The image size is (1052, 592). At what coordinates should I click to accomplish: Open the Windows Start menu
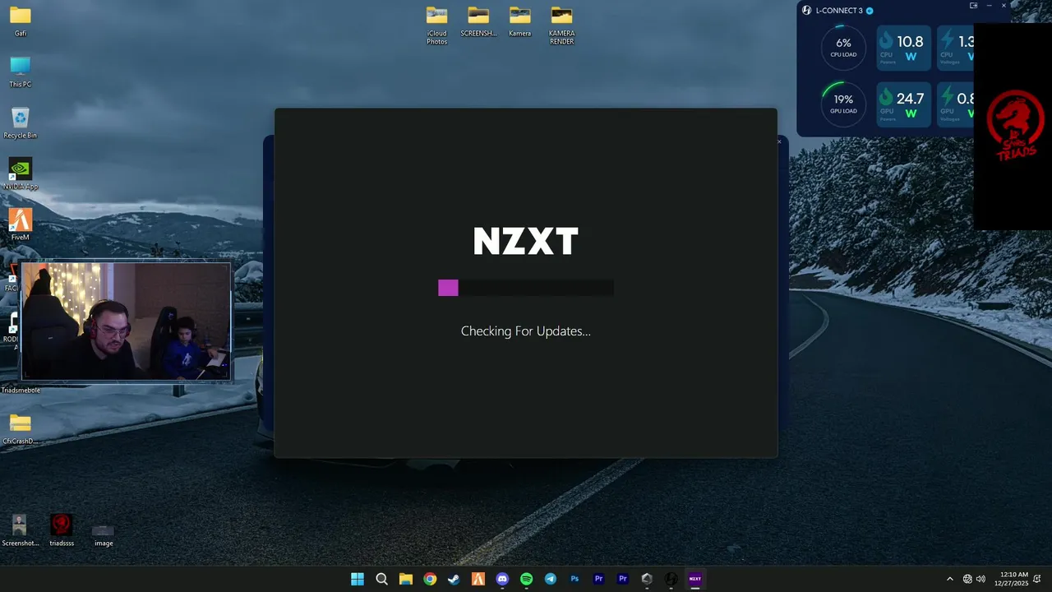click(x=358, y=579)
